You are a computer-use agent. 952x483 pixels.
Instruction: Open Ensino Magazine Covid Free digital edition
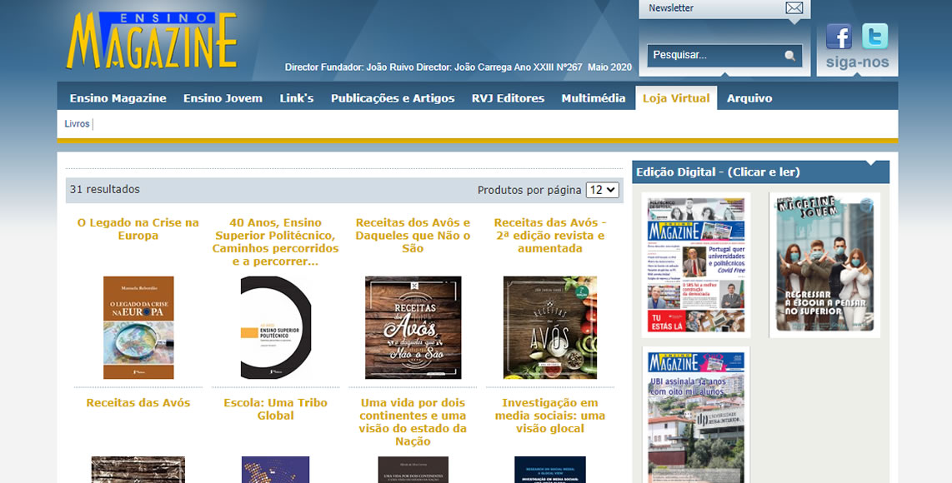pyautogui.click(x=696, y=265)
